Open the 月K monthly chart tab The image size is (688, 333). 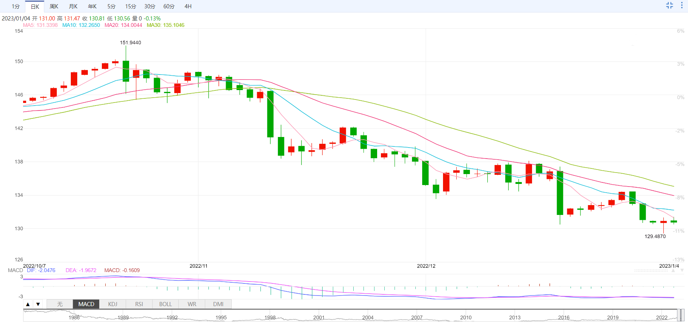pyautogui.click(x=73, y=6)
